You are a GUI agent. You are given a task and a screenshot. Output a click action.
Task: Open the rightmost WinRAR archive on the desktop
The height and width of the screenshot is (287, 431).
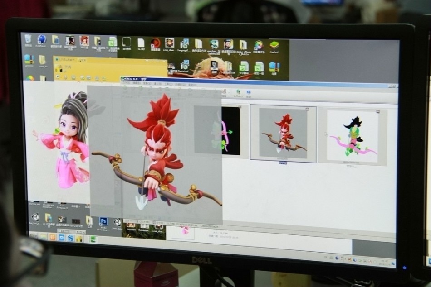click(274, 68)
